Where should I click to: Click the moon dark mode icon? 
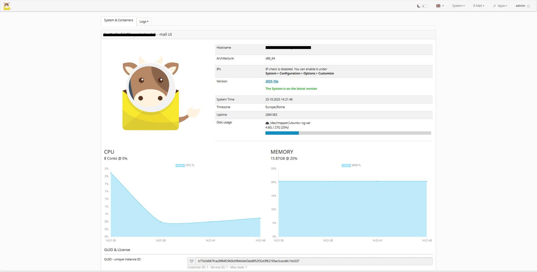click(x=418, y=6)
